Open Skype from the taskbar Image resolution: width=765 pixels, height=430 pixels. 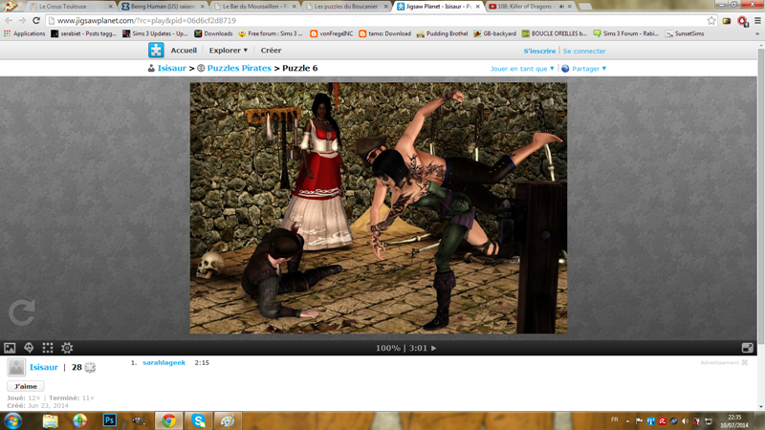(199, 420)
